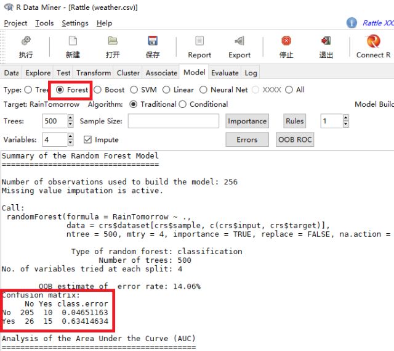Click the 'Summary of the Random Forest Model' heading

80,156
